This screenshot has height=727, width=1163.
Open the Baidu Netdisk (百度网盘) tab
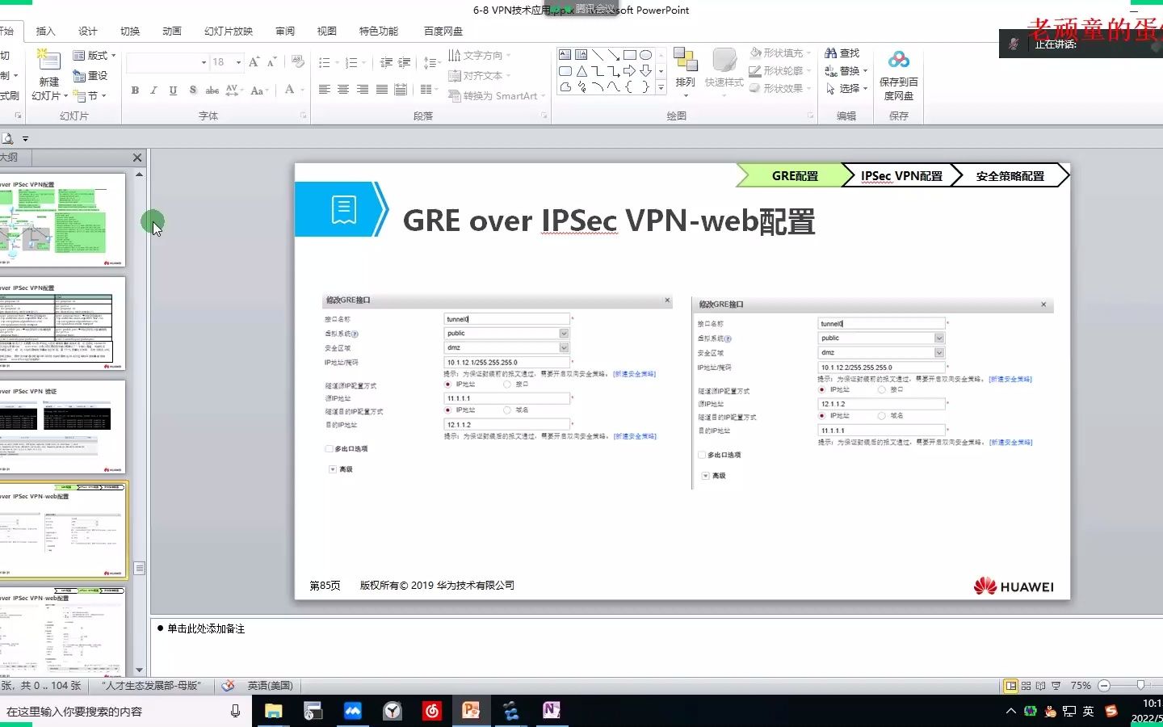click(x=443, y=32)
